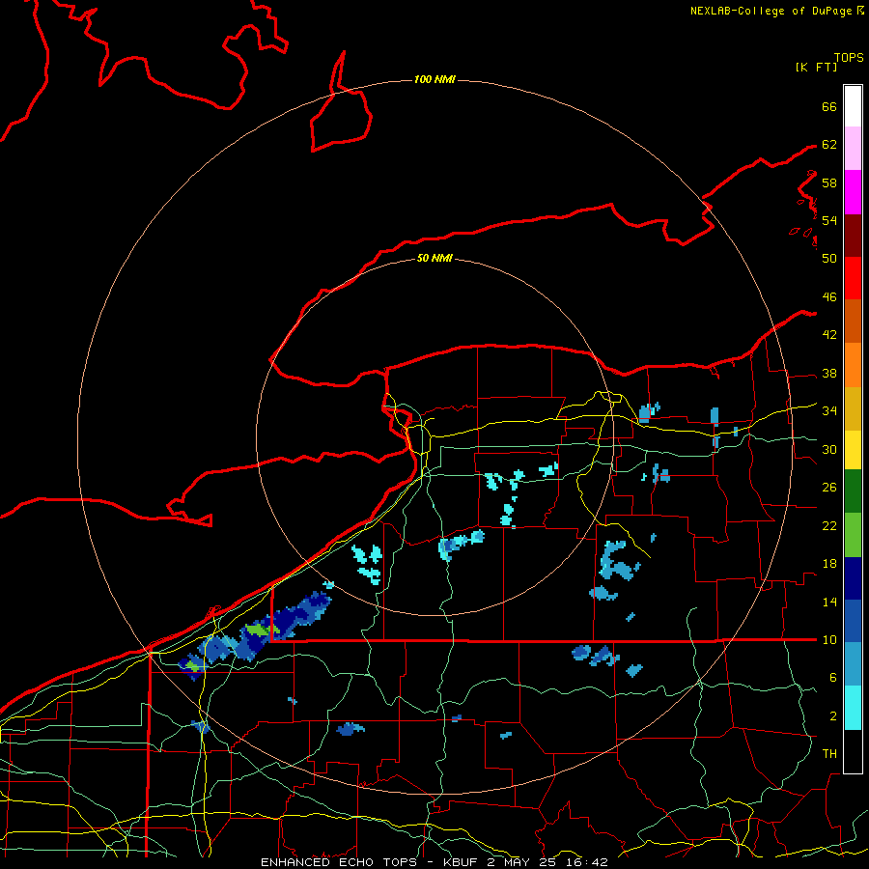Click the 16:42 timestamp
Viewport: 869px width, 869px height.
click(588, 862)
